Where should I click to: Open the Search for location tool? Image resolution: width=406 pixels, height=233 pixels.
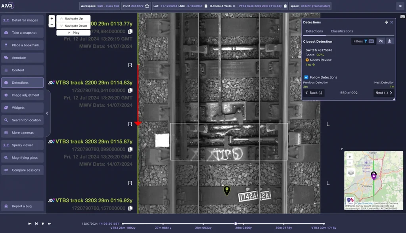tap(22, 120)
